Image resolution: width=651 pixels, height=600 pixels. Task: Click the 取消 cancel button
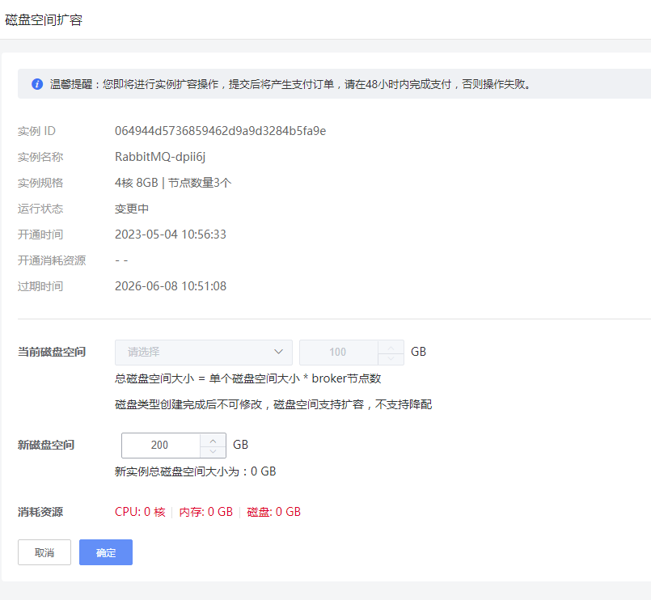point(44,552)
